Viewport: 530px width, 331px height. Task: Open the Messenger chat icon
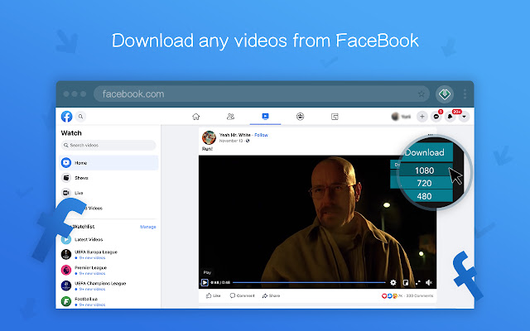pyautogui.click(x=436, y=117)
